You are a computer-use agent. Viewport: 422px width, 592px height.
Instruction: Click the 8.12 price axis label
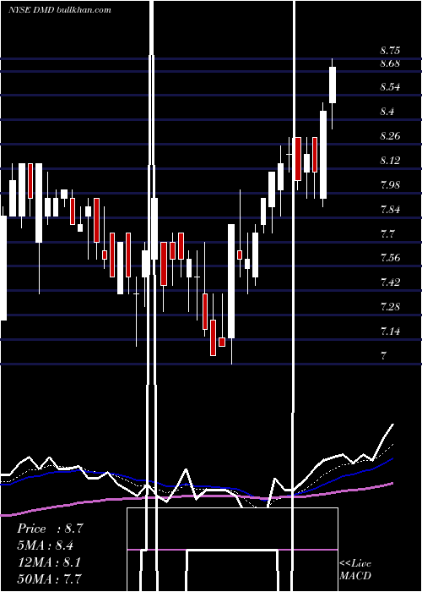point(390,161)
